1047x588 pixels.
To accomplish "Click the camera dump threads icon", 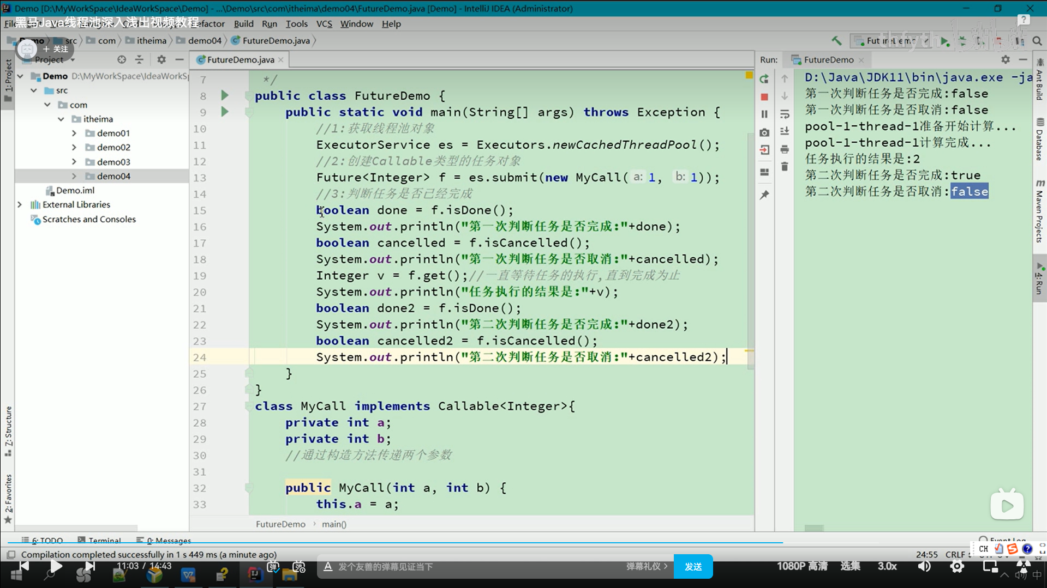I will click(764, 132).
